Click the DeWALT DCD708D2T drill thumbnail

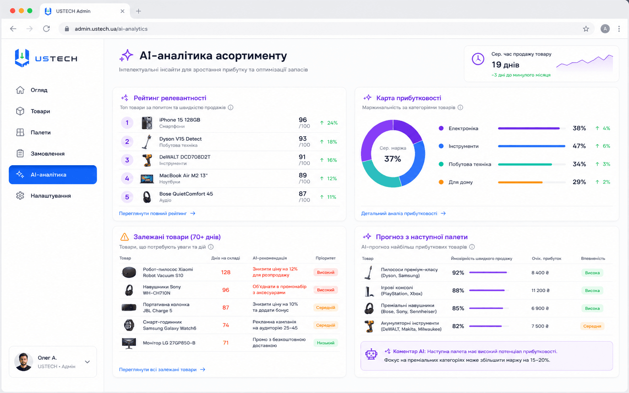coord(147,160)
